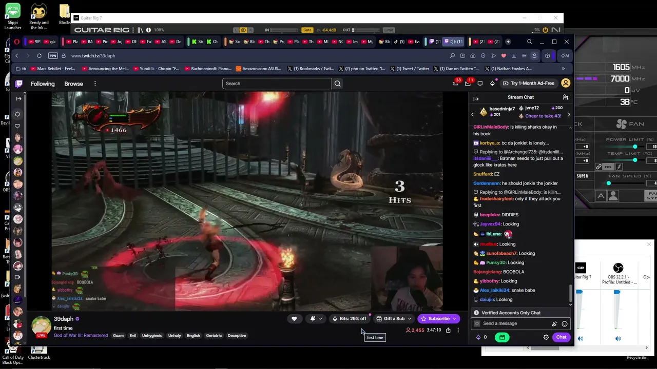
Task: Open the Rachmaninoff: Piano bookmark
Action: [207, 69]
